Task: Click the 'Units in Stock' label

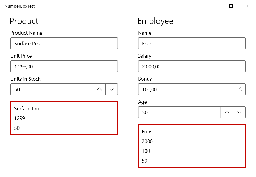Action: pyautogui.click(x=26, y=79)
